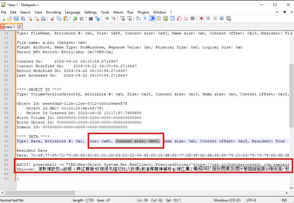Open the File menu
This screenshot has width=294, height=203.
coord(3,12)
